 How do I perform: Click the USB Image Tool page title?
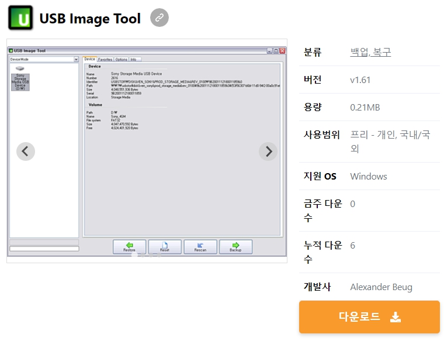point(90,19)
